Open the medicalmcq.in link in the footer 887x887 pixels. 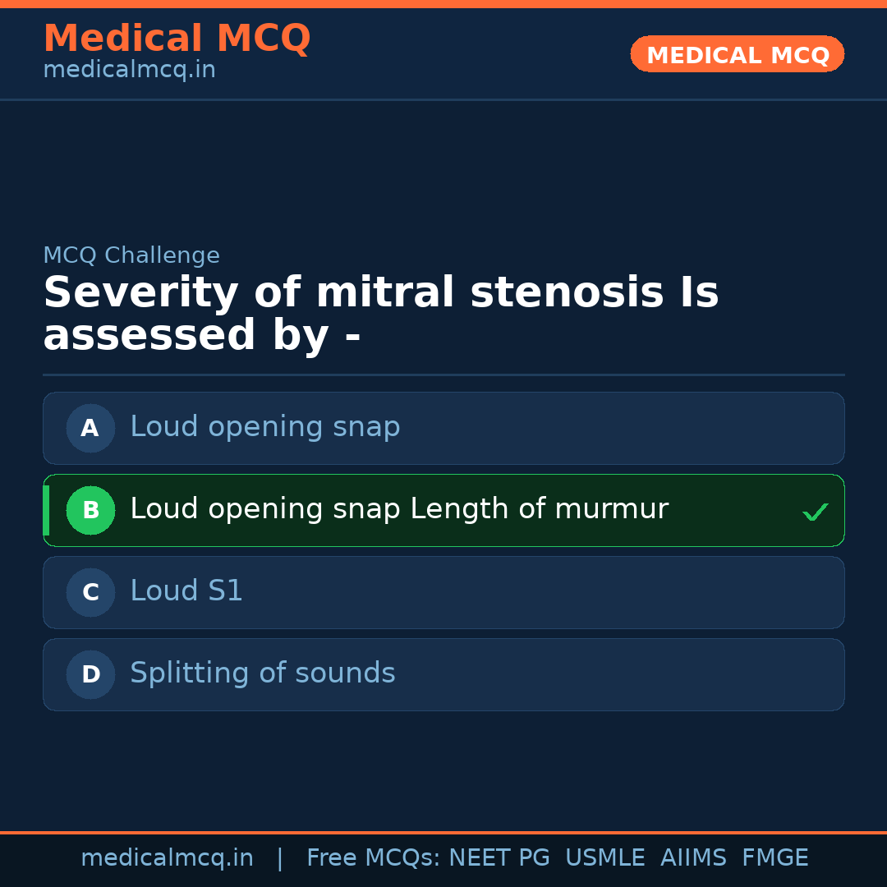tap(167, 858)
